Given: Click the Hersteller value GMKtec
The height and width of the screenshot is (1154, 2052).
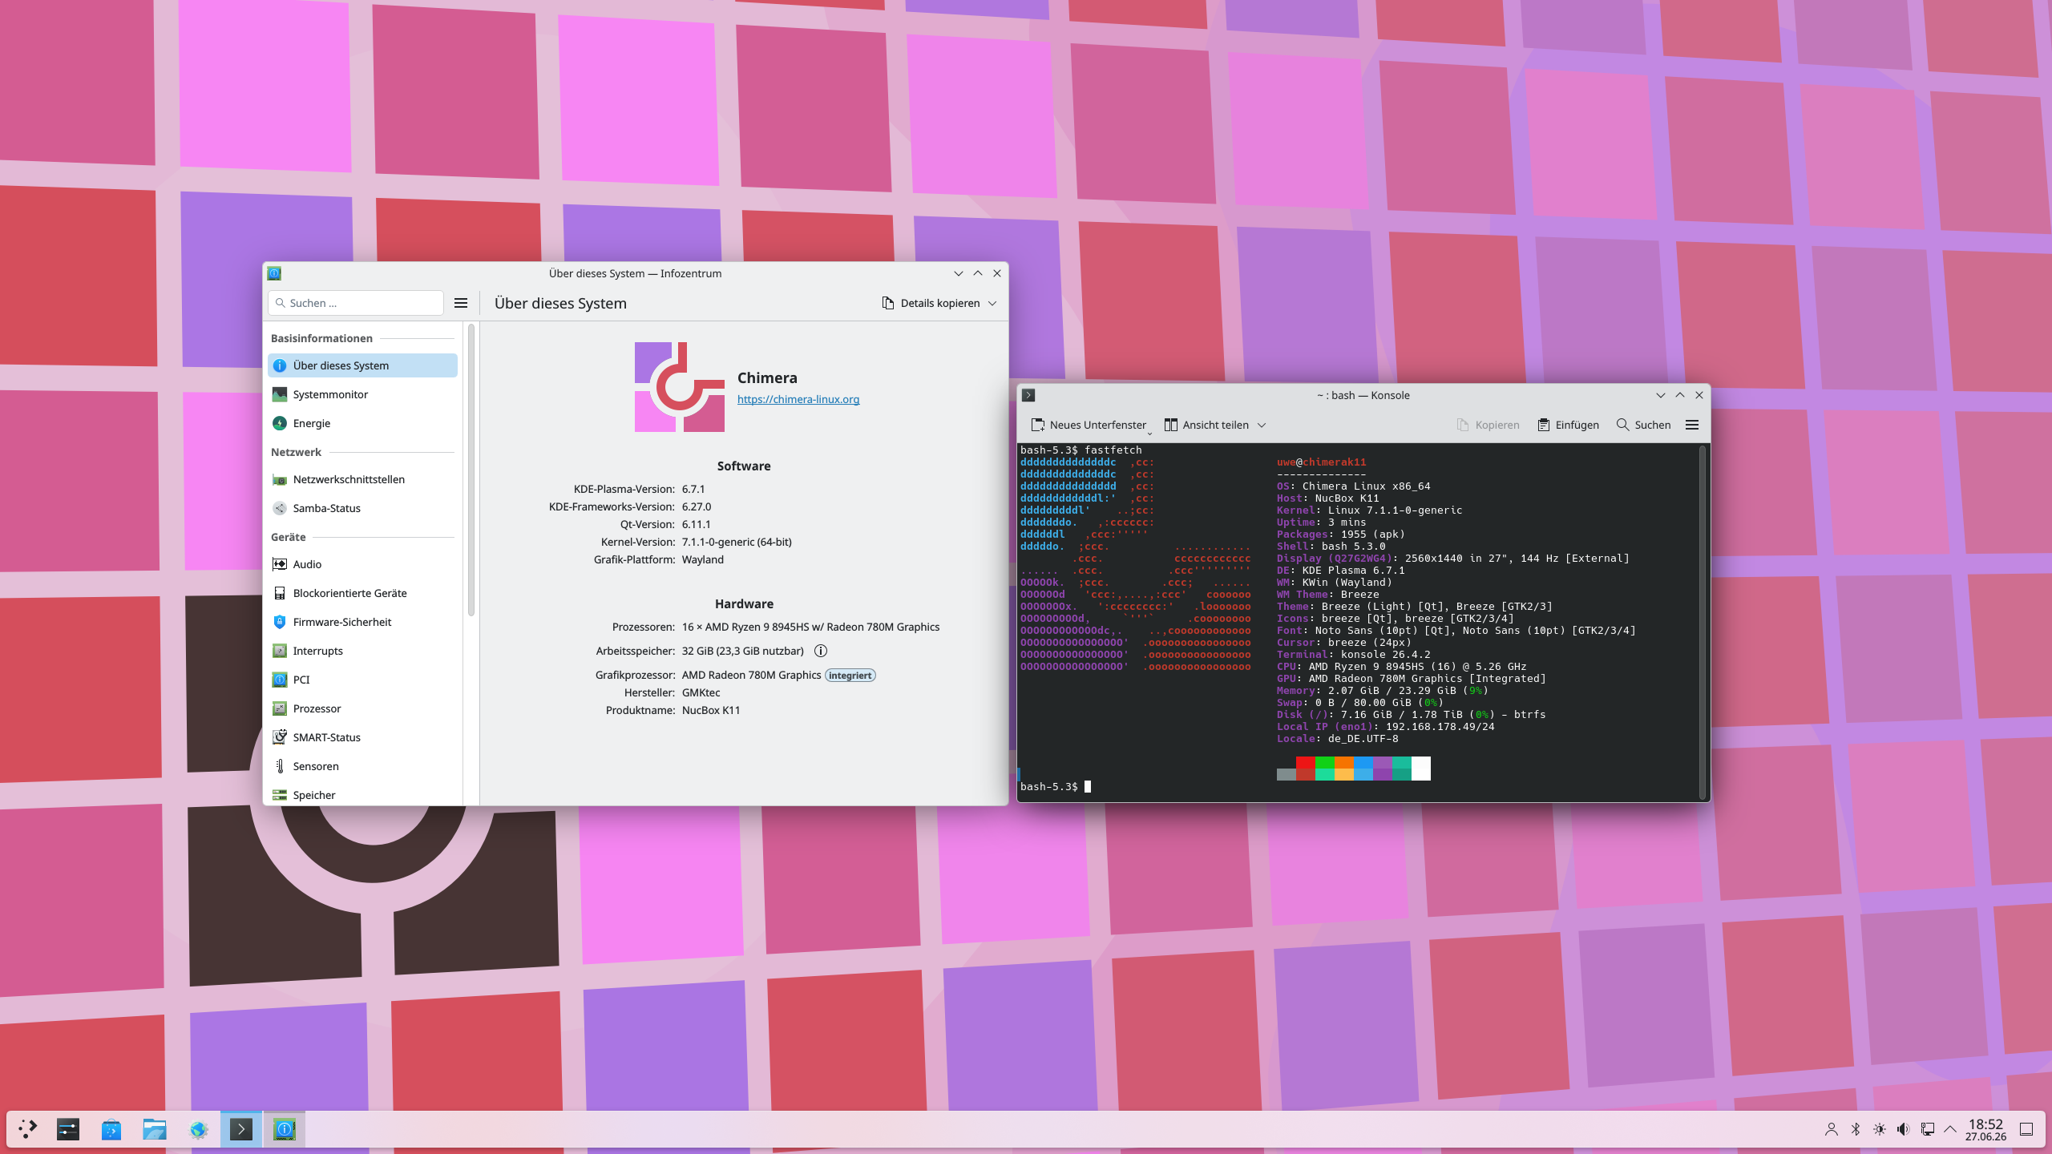Looking at the screenshot, I should [701, 692].
